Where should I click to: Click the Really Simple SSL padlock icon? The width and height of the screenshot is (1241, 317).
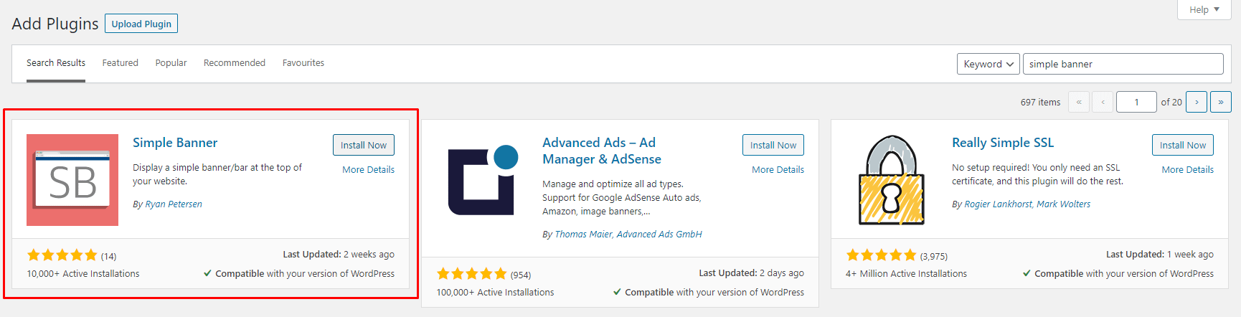(891, 180)
